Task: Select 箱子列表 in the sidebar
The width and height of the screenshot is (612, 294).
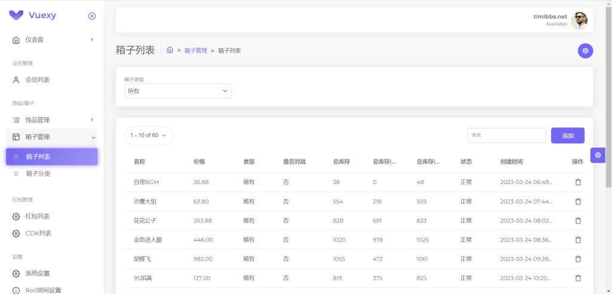Action: tap(52, 157)
